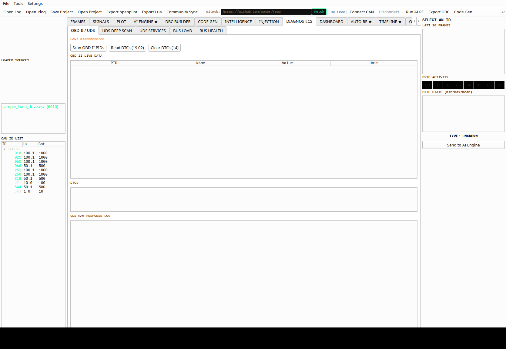
Task: Open the Settings menu
Action: click(35, 3)
